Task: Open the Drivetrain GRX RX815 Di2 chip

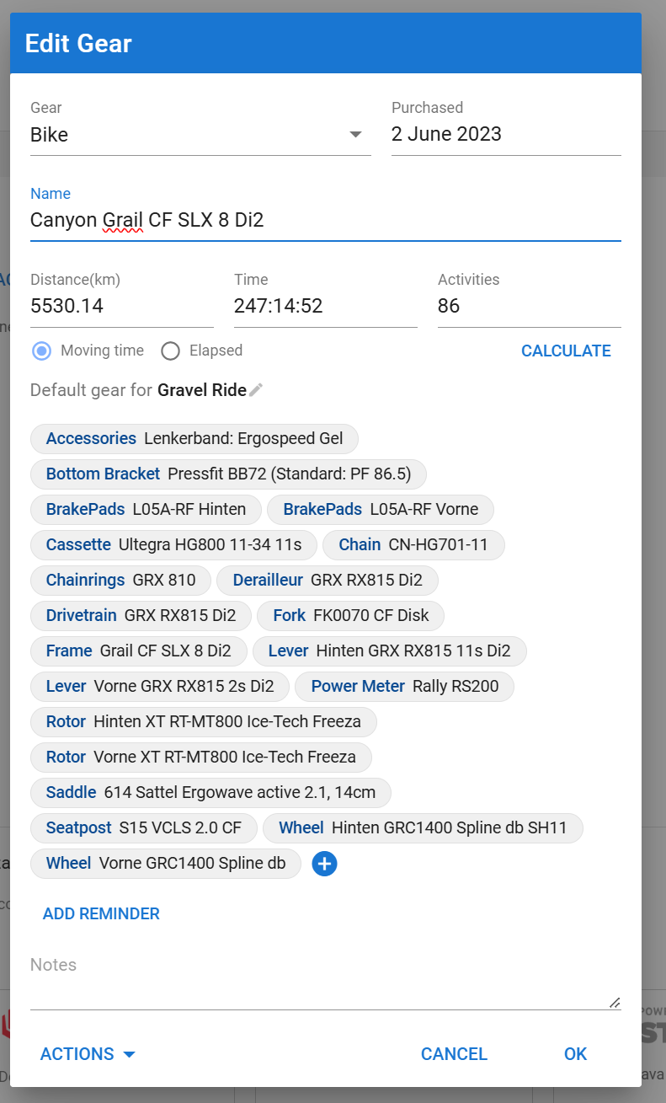Action: (141, 616)
